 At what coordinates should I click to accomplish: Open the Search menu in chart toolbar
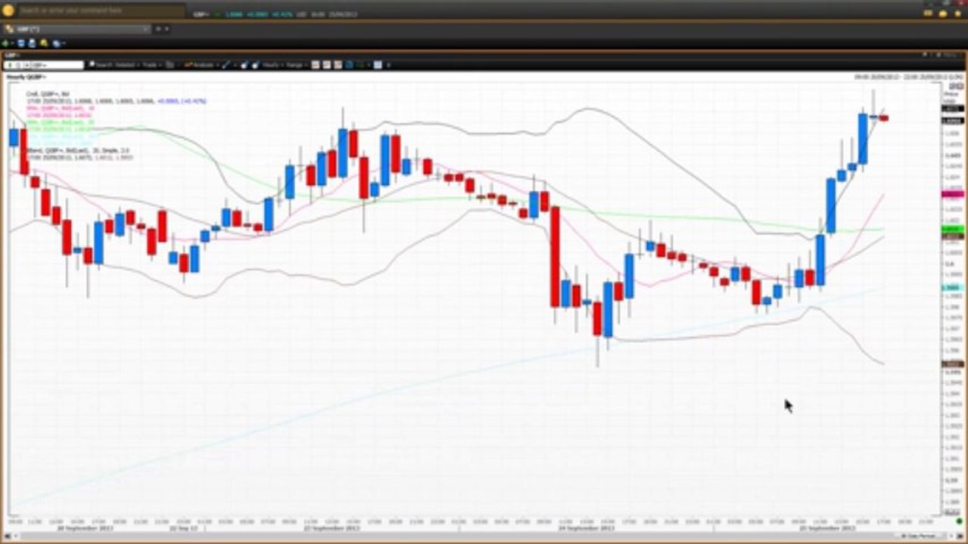tap(101, 65)
